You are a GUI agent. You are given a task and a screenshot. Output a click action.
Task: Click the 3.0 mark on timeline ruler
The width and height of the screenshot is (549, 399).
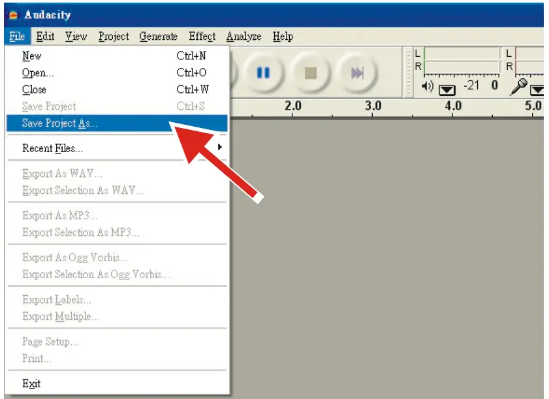click(373, 106)
